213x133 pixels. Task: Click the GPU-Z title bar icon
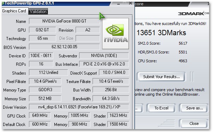click(3, 3)
